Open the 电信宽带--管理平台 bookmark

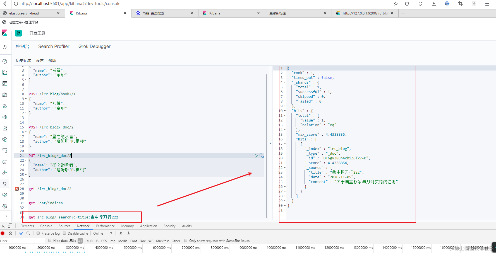20,22
